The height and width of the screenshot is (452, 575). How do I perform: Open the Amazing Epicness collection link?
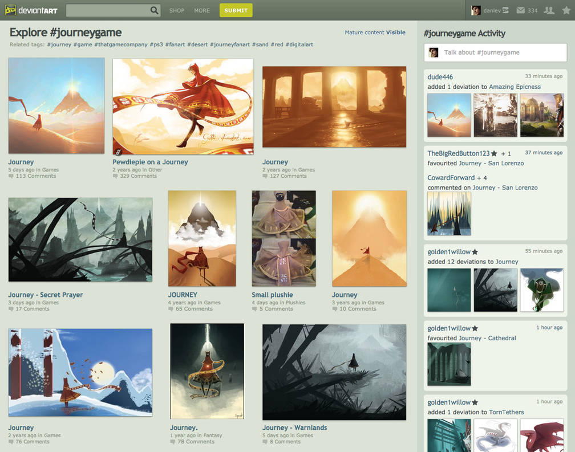click(x=515, y=87)
